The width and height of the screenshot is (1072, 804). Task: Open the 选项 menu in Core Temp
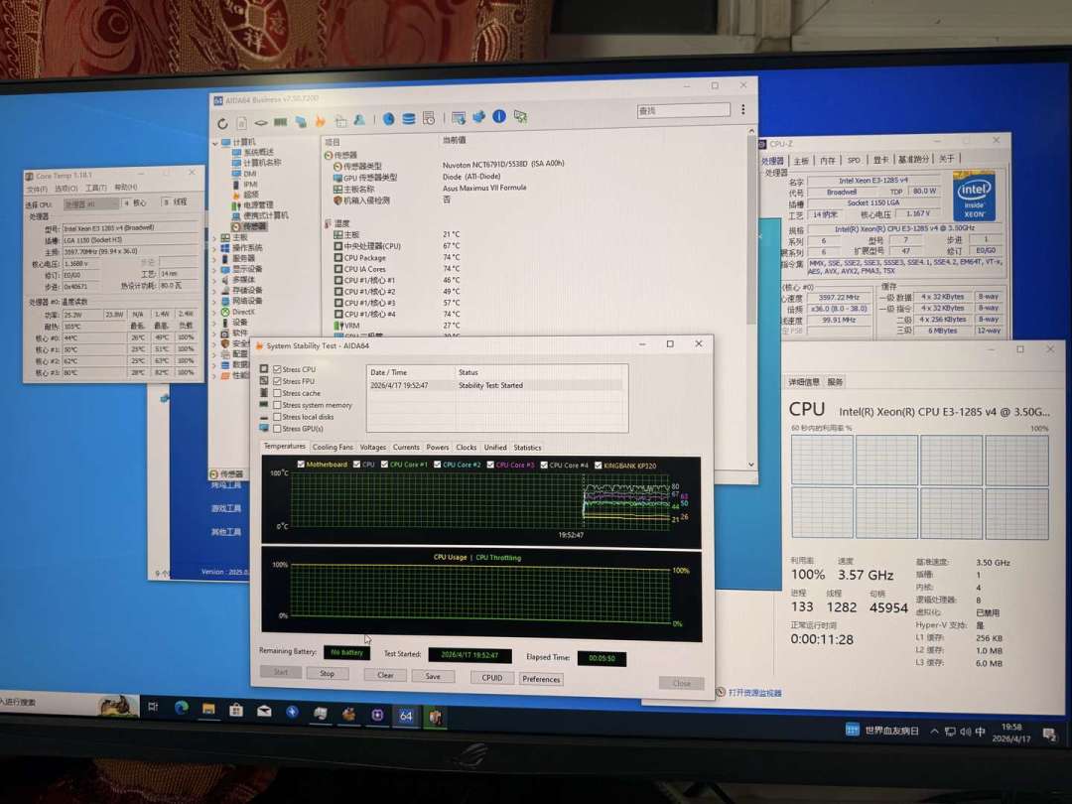coord(67,188)
